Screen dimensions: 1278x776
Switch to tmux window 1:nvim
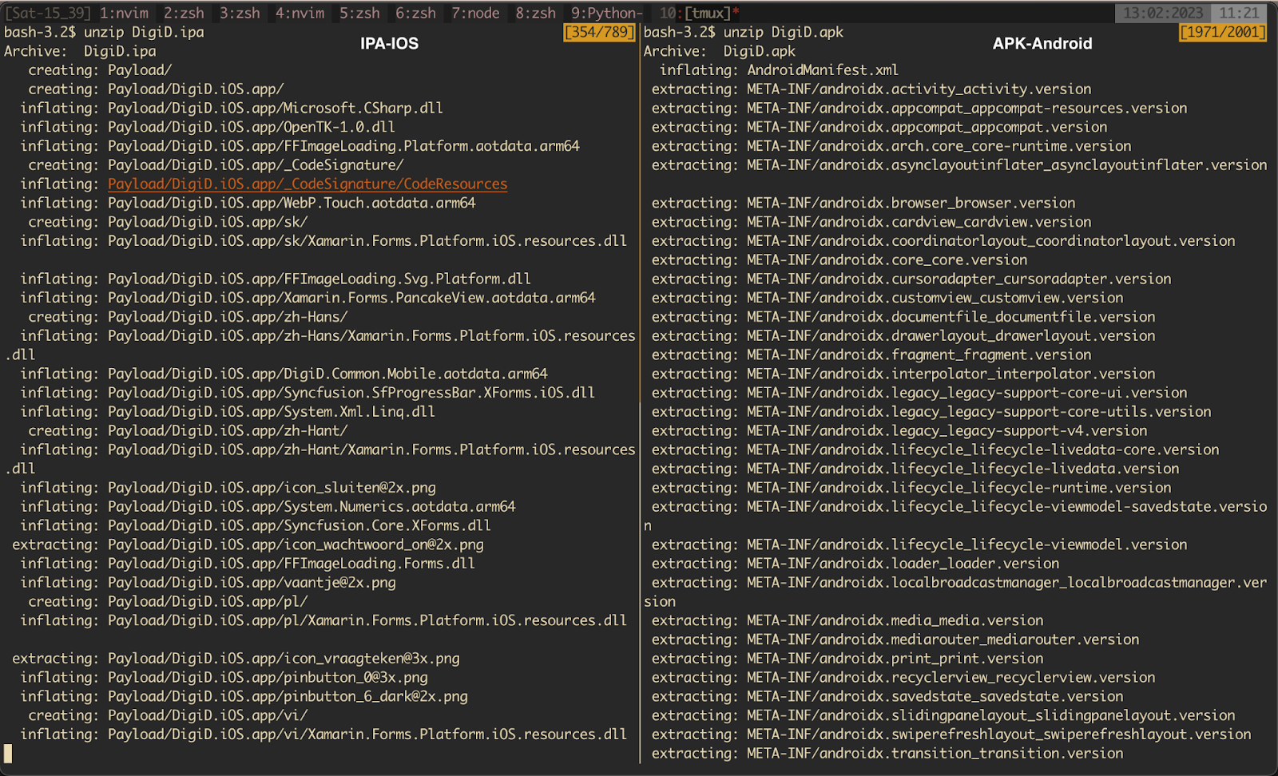pos(124,13)
